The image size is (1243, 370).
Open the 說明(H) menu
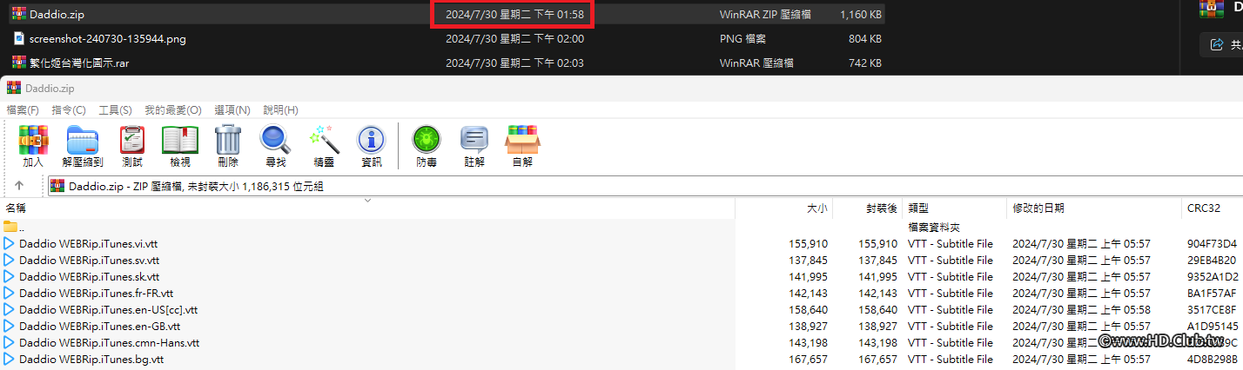(x=280, y=110)
